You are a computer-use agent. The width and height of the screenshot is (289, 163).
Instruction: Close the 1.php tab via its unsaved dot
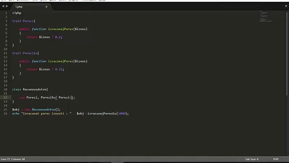[x=47, y=7]
